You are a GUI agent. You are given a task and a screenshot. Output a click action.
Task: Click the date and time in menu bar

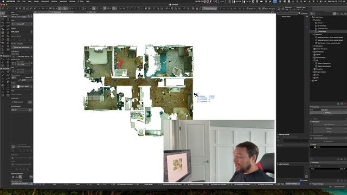pyautogui.click(x=337, y=1)
